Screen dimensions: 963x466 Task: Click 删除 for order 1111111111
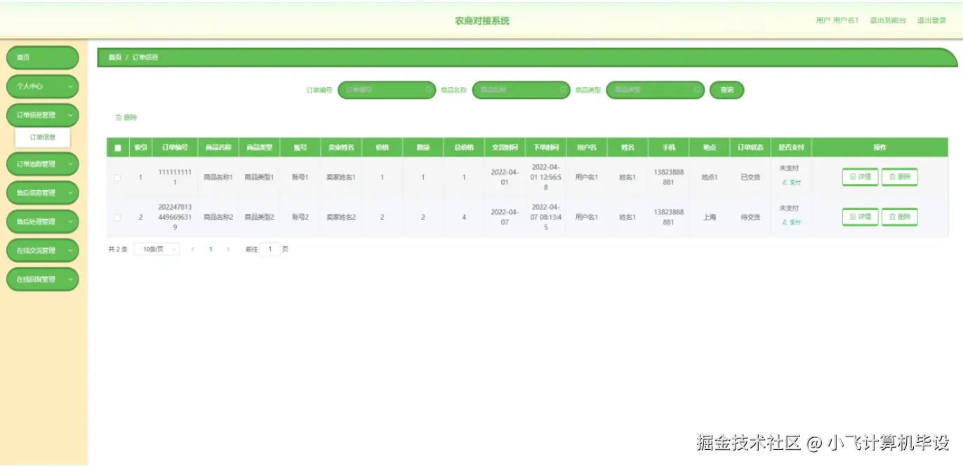point(899,178)
